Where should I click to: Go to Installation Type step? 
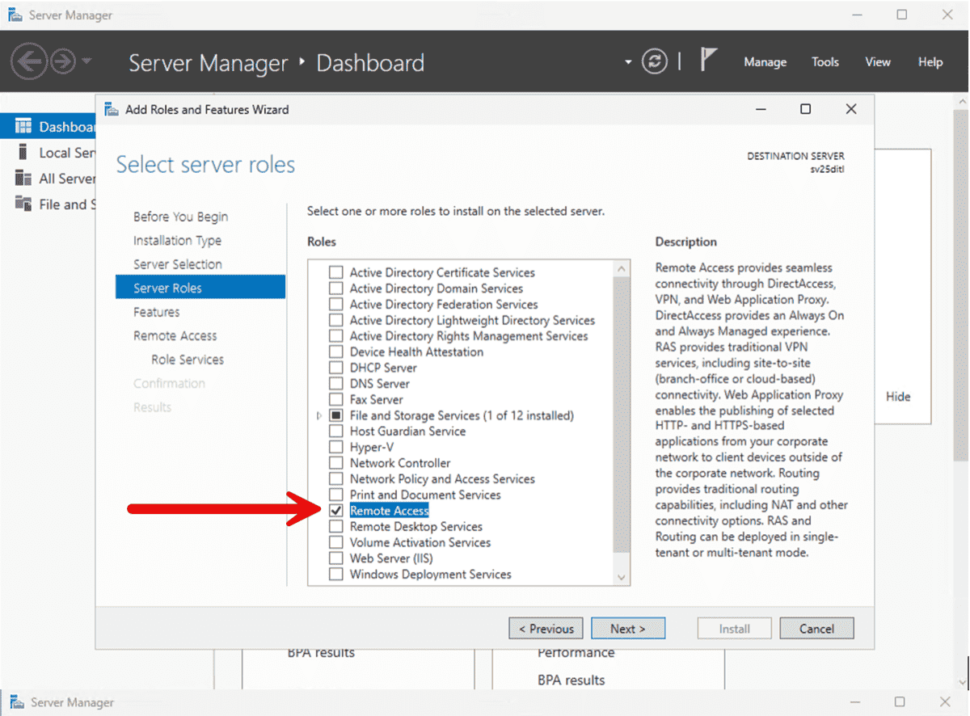point(177,240)
